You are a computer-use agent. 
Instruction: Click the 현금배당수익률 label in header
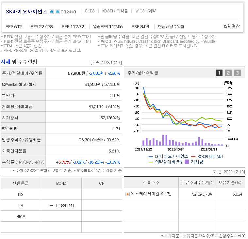(171, 26)
